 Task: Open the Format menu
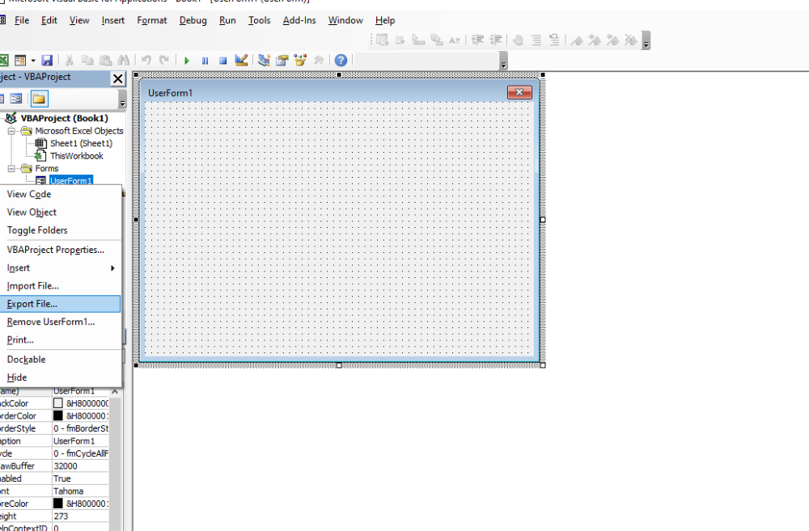152,21
